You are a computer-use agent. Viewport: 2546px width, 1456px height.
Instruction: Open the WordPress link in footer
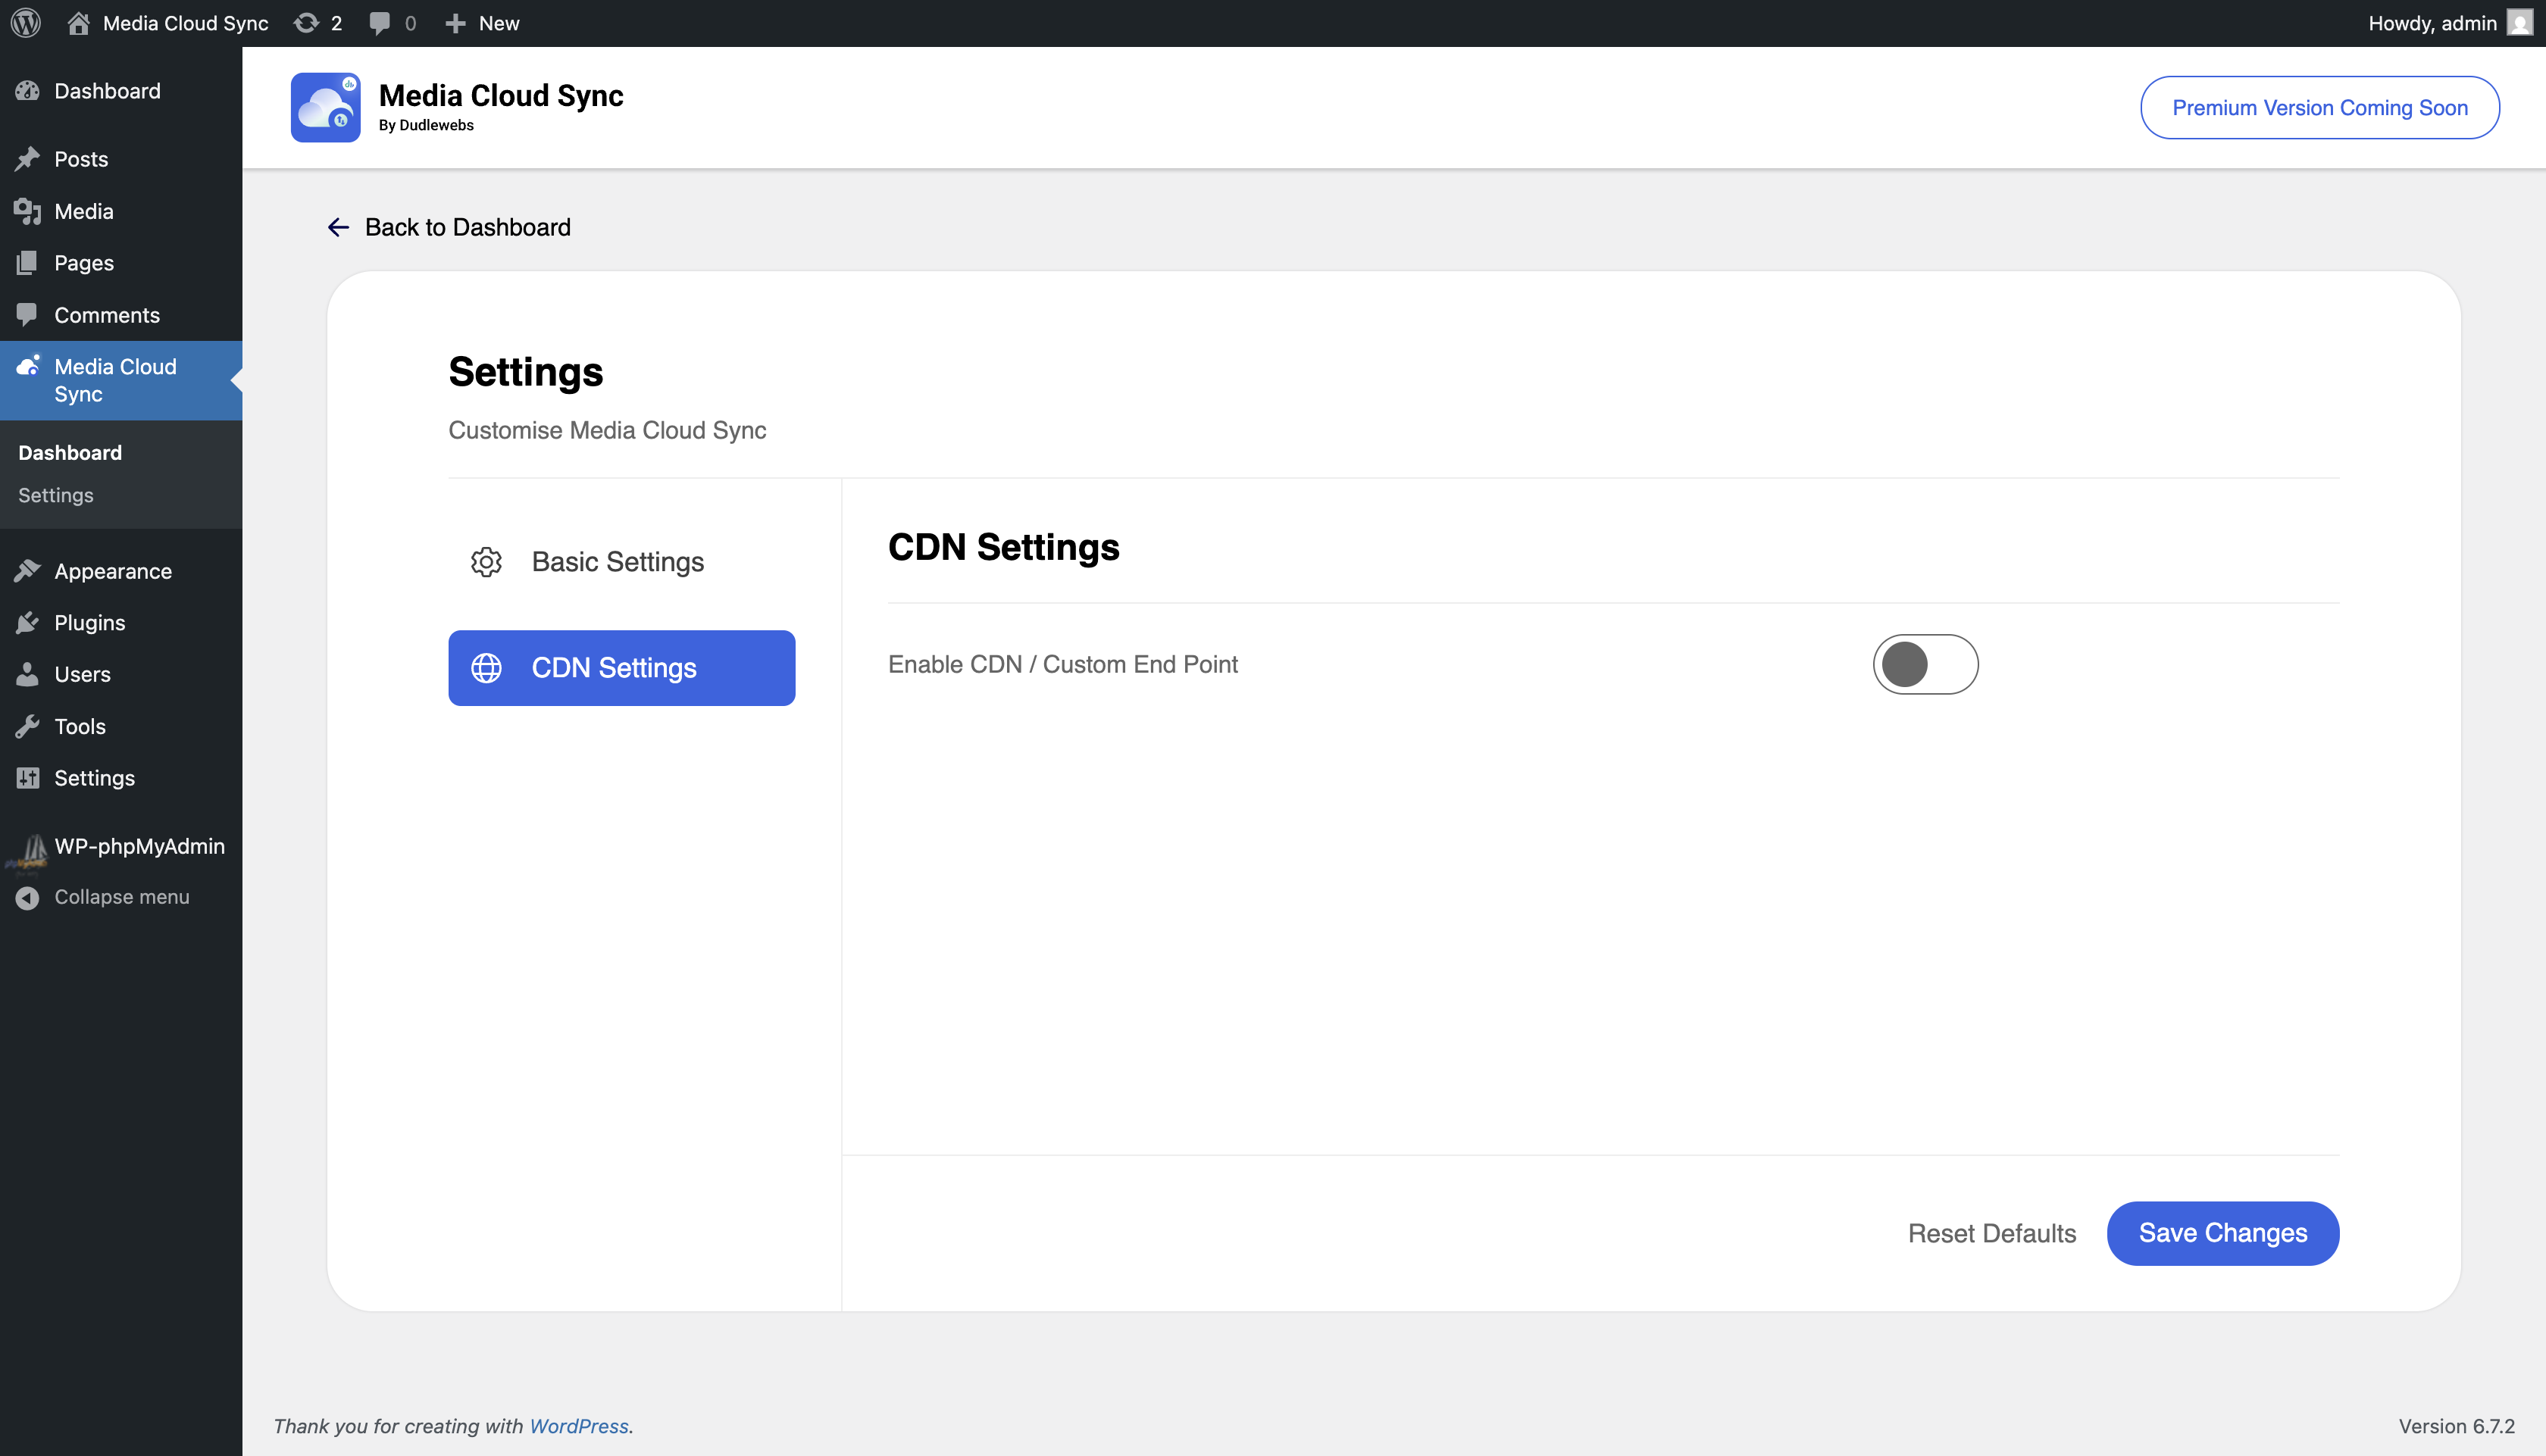click(x=579, y=1426)
